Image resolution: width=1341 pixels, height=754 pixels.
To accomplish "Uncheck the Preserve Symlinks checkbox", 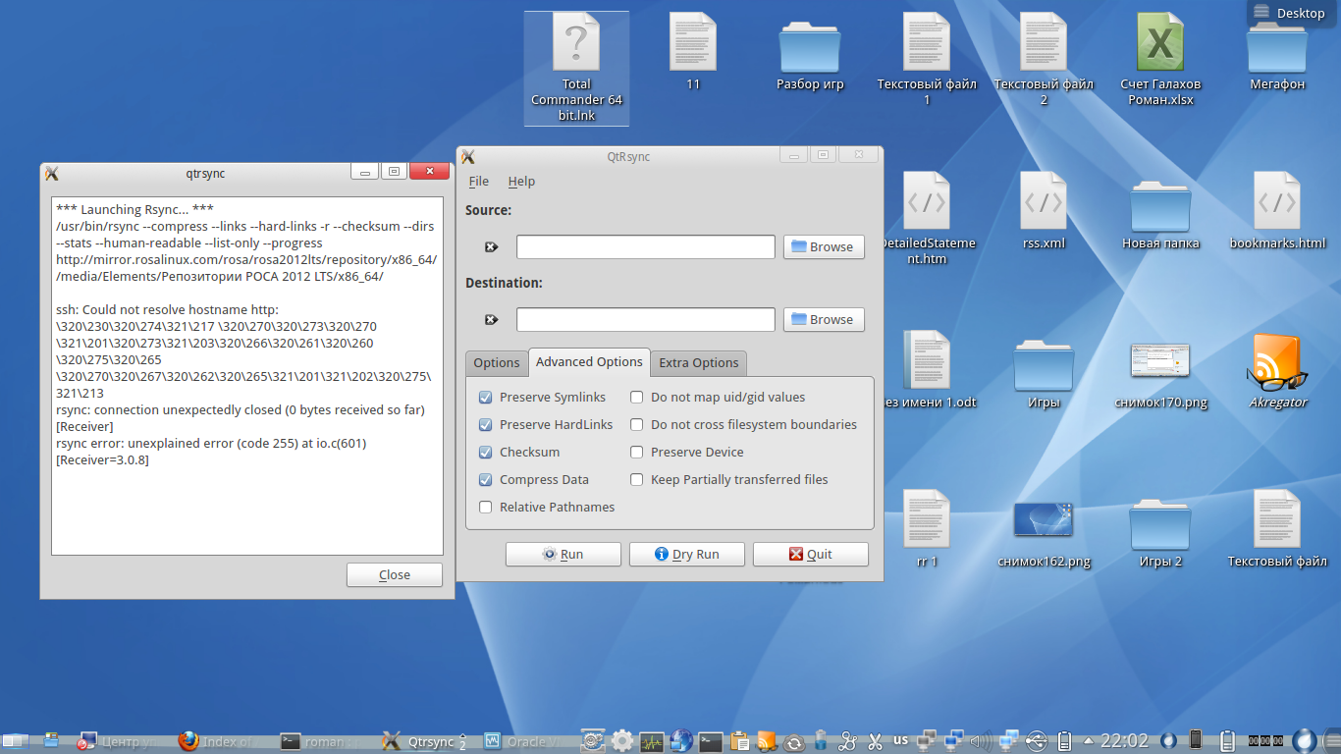I will click(485, 398).
